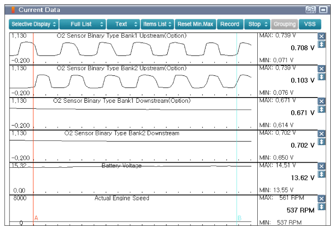Click the VSS button
The width and height of the screenshot is (335, 230).
point(310,24)
